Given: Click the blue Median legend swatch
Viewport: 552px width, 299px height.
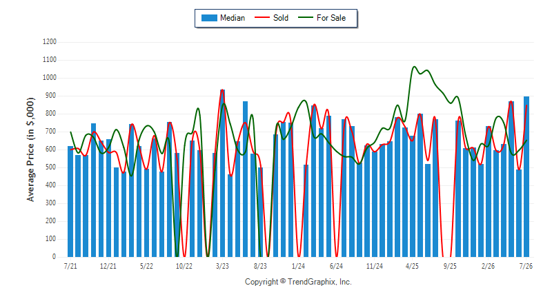Looking at the screenshot, I should (209, 18).
